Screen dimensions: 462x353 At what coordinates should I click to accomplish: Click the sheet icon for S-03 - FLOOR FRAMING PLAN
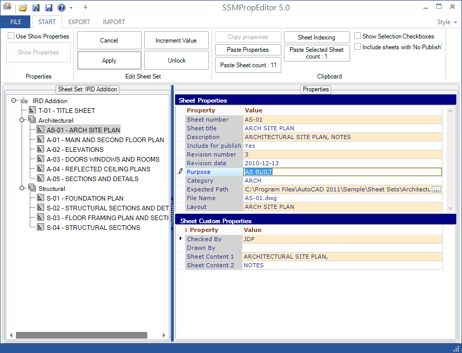coord(41,217)
